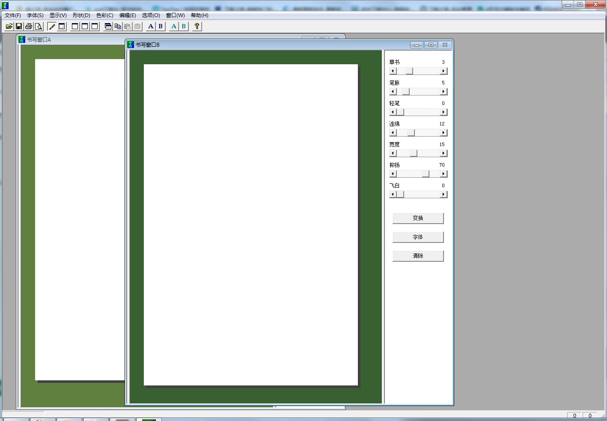Click the 书写窗口A title bar text
The image size is (607, 421).
point(39,40)
